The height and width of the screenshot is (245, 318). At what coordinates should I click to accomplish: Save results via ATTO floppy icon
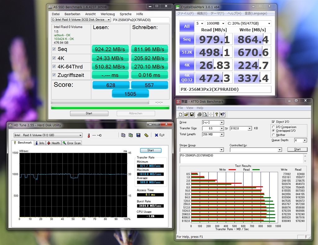[x=192, y=115]
